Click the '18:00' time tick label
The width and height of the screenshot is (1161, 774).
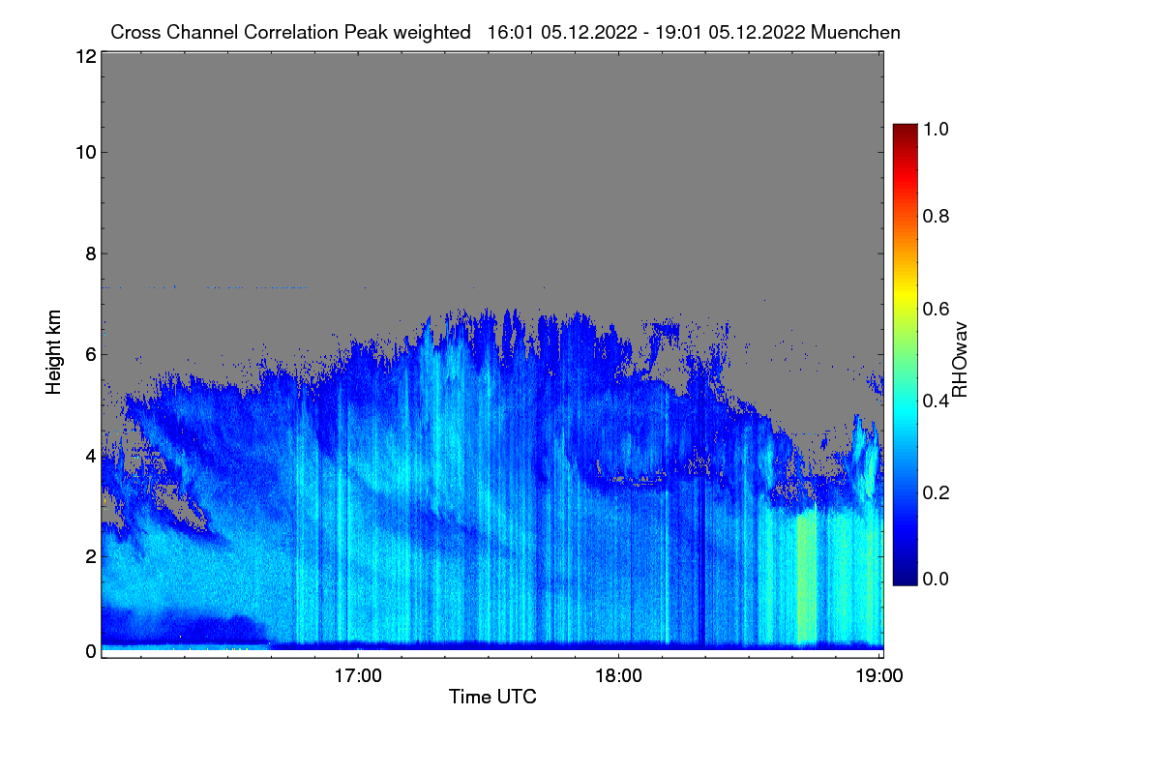point(619,675)
